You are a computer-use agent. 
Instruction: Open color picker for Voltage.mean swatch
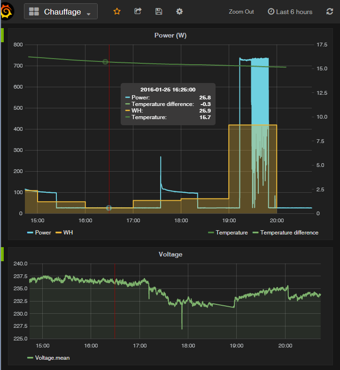click(x=30, y=358)
